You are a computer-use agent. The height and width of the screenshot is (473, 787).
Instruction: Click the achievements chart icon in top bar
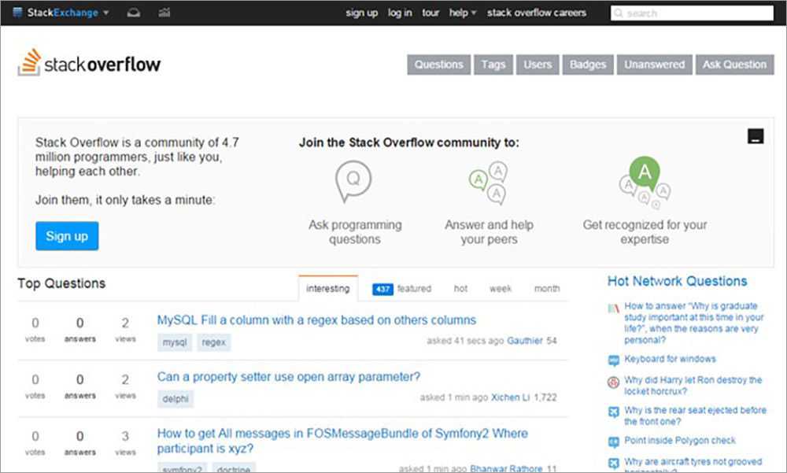[164, 13]
